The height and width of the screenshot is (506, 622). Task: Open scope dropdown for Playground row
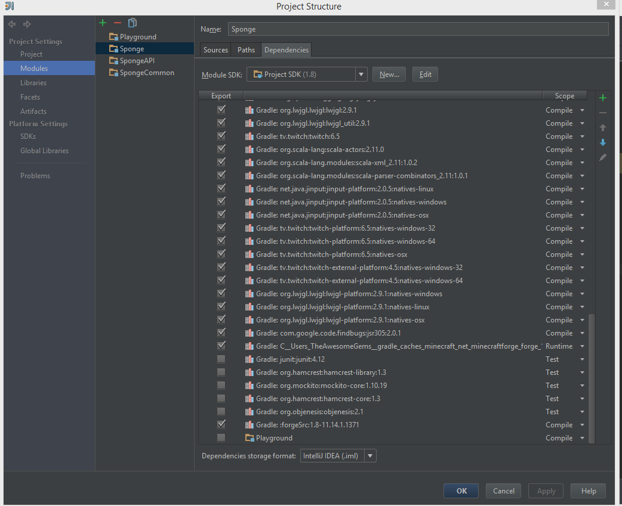(583, 438)
